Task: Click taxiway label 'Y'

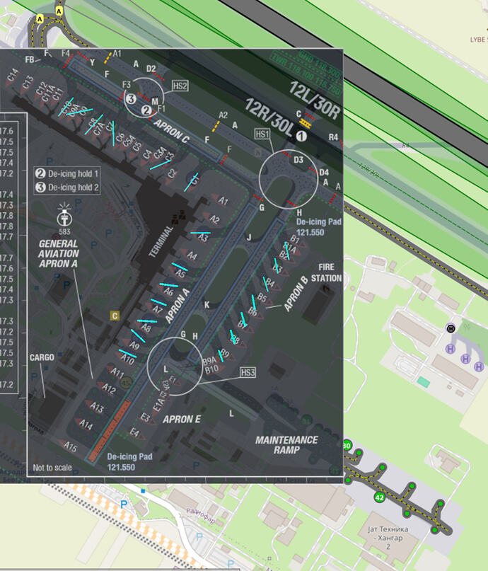Action: pos(93,63)
